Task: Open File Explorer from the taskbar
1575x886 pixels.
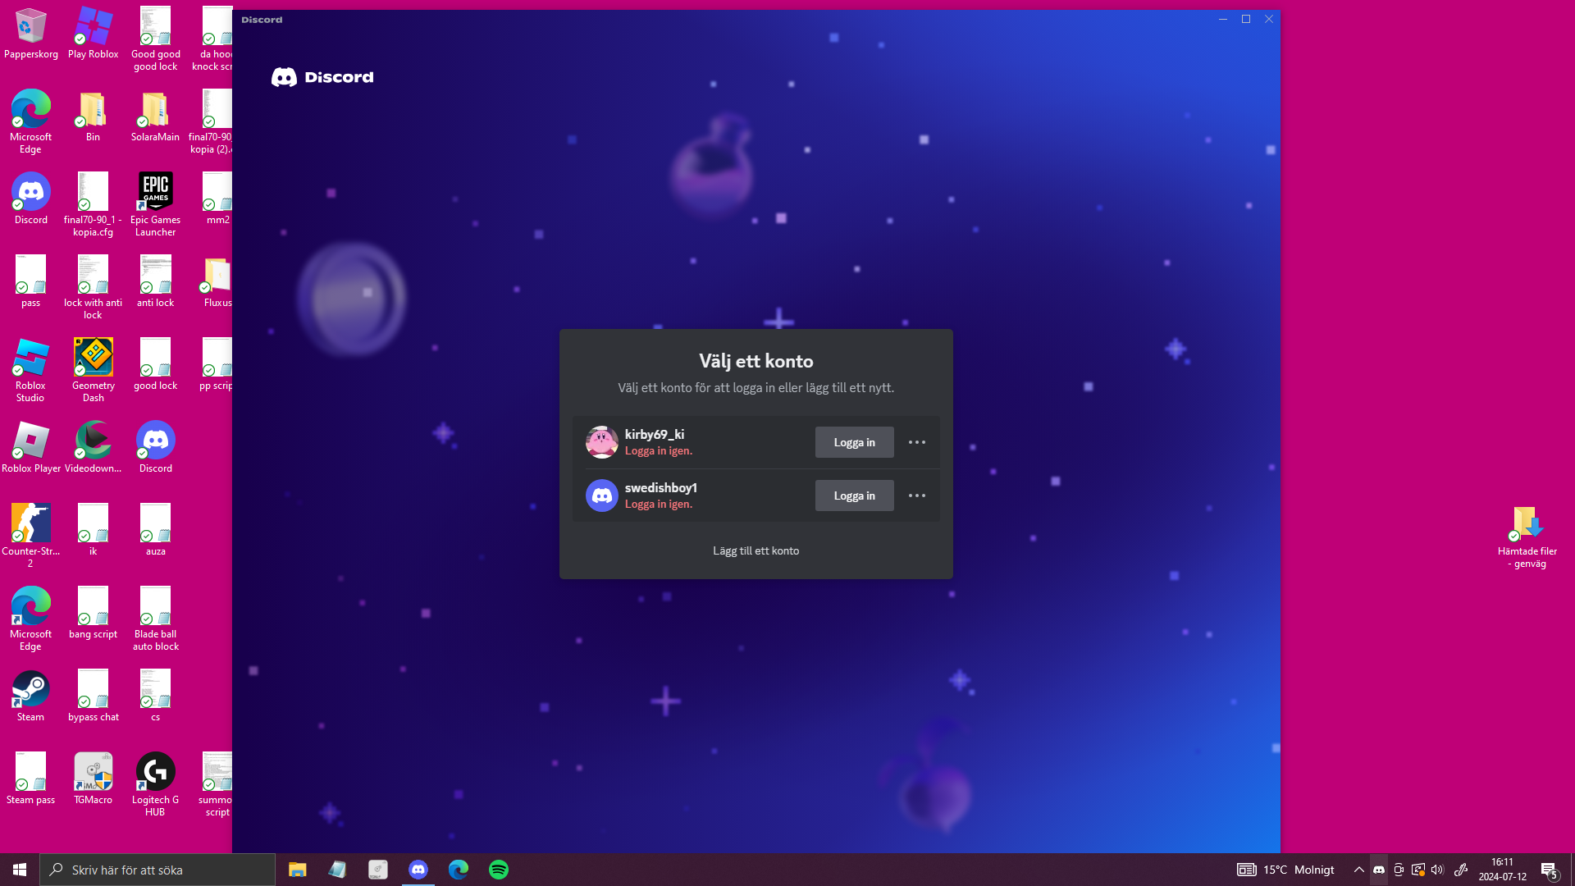Action: tap(297, 870)
